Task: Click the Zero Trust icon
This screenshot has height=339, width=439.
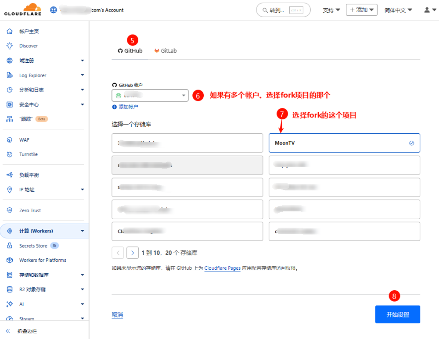Action: pos(9,211)
